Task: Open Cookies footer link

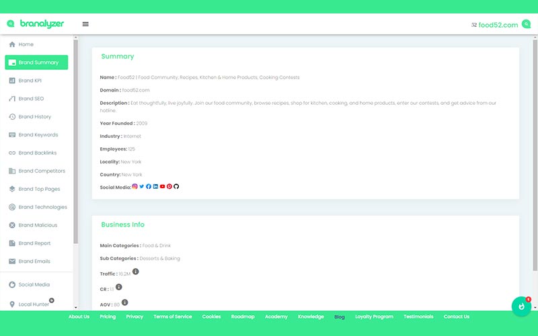Action: (211, 317)
